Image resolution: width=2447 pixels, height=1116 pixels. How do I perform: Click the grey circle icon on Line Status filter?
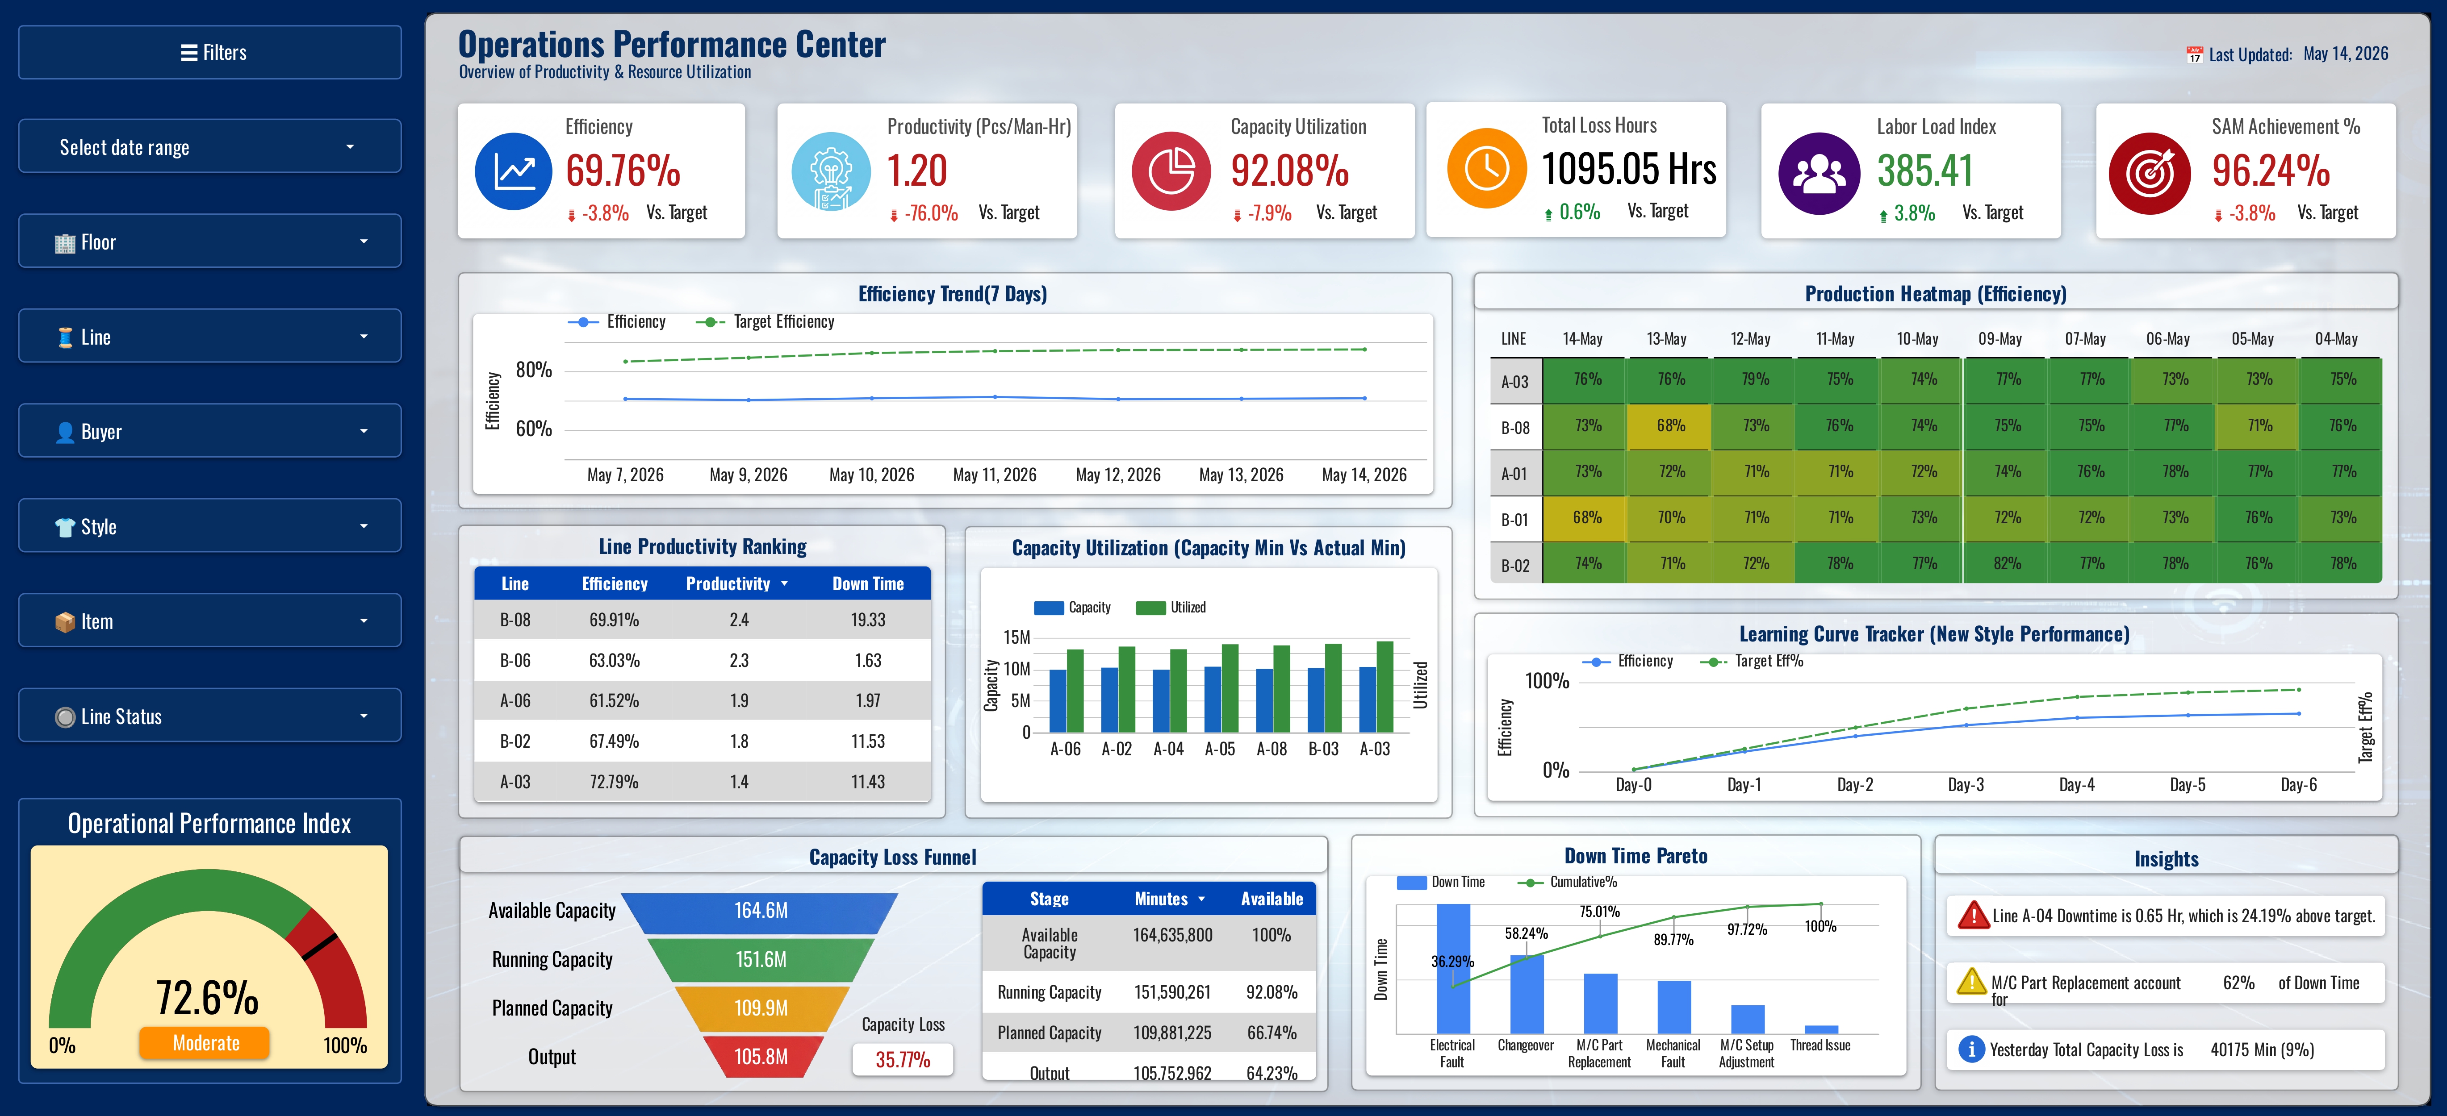tap(65, 717)
